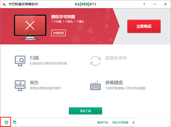Open 详细信息 details button

pos(58,33)
